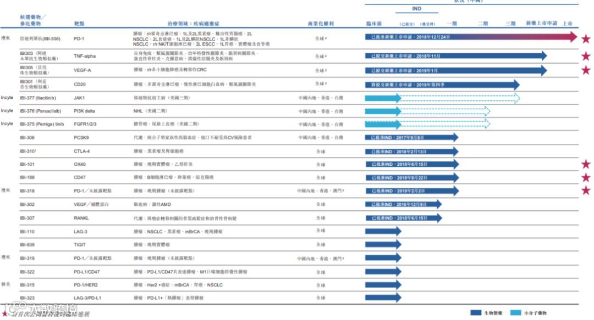Click the IND column header
Image resolution: width=594 pixels, height=320 pixels.
(417, 8)
